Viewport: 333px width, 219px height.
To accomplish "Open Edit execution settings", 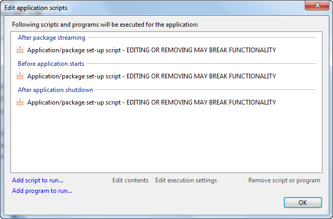I will coord(186,180).
